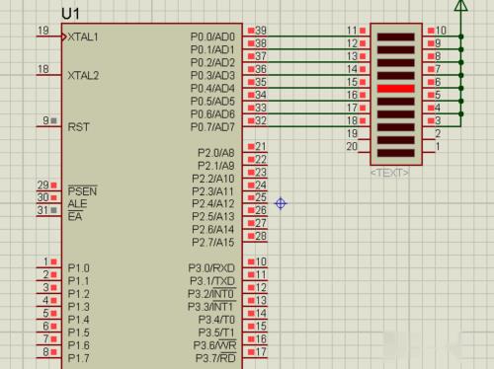Click LED bar pin 20 terminal
The width and height of the screenshot is (494, 369).
(364, 152)
